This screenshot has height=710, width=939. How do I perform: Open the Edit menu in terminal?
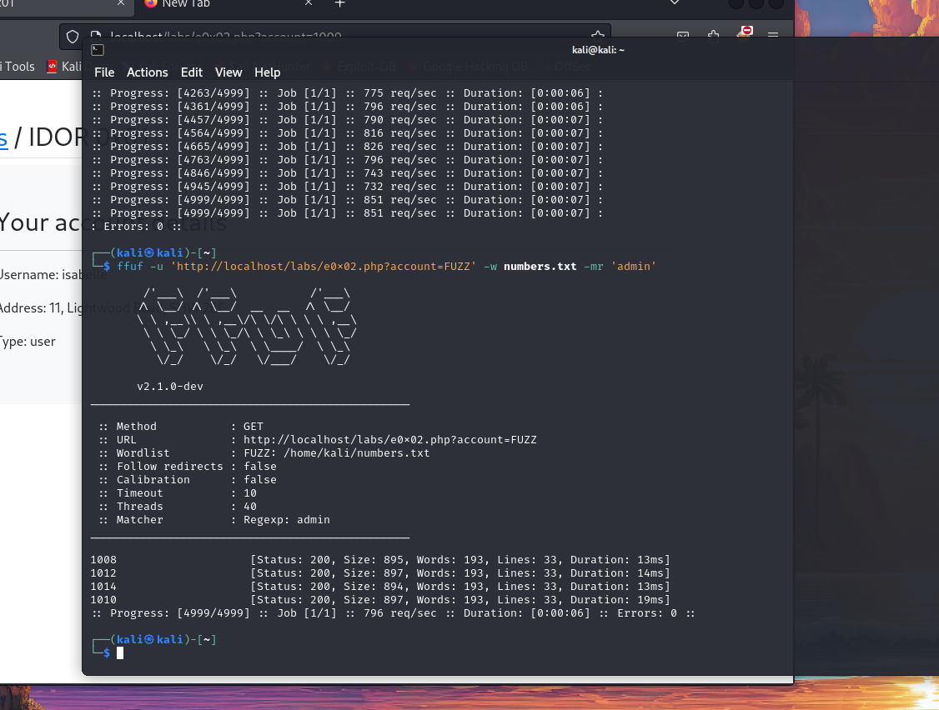tap(192, 72)
